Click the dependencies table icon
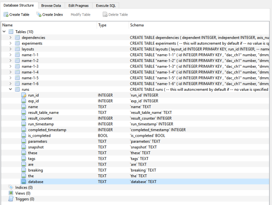The width and height of the screenshot is (272, 205). pyautogui.click(x=17, y=38)
